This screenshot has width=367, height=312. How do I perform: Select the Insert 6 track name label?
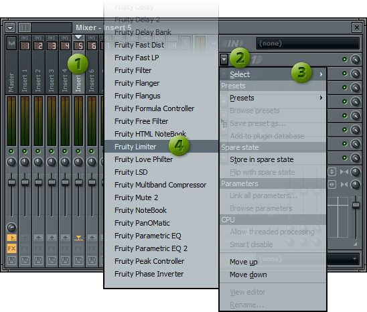(x=92, y=80)
